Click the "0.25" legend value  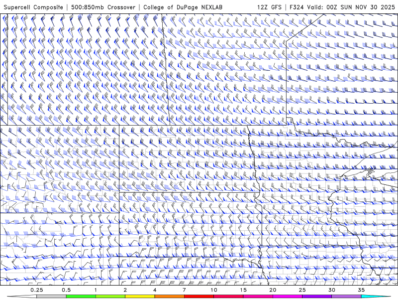click(36, 290)
